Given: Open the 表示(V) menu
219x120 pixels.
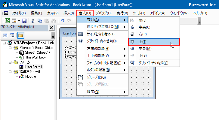Looking at the screenshot, I should pyautogui.click(x=53, y=13).
